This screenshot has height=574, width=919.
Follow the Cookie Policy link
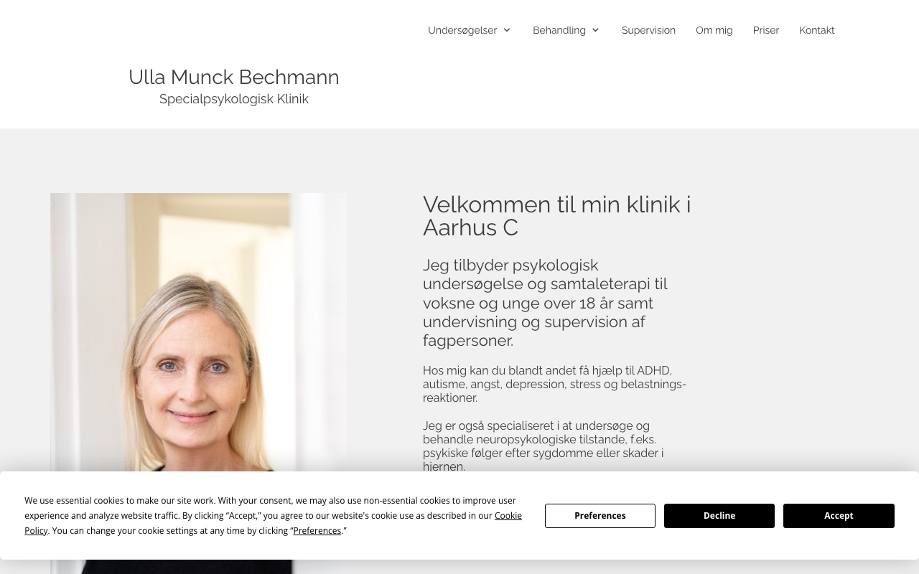coord(273,523)
